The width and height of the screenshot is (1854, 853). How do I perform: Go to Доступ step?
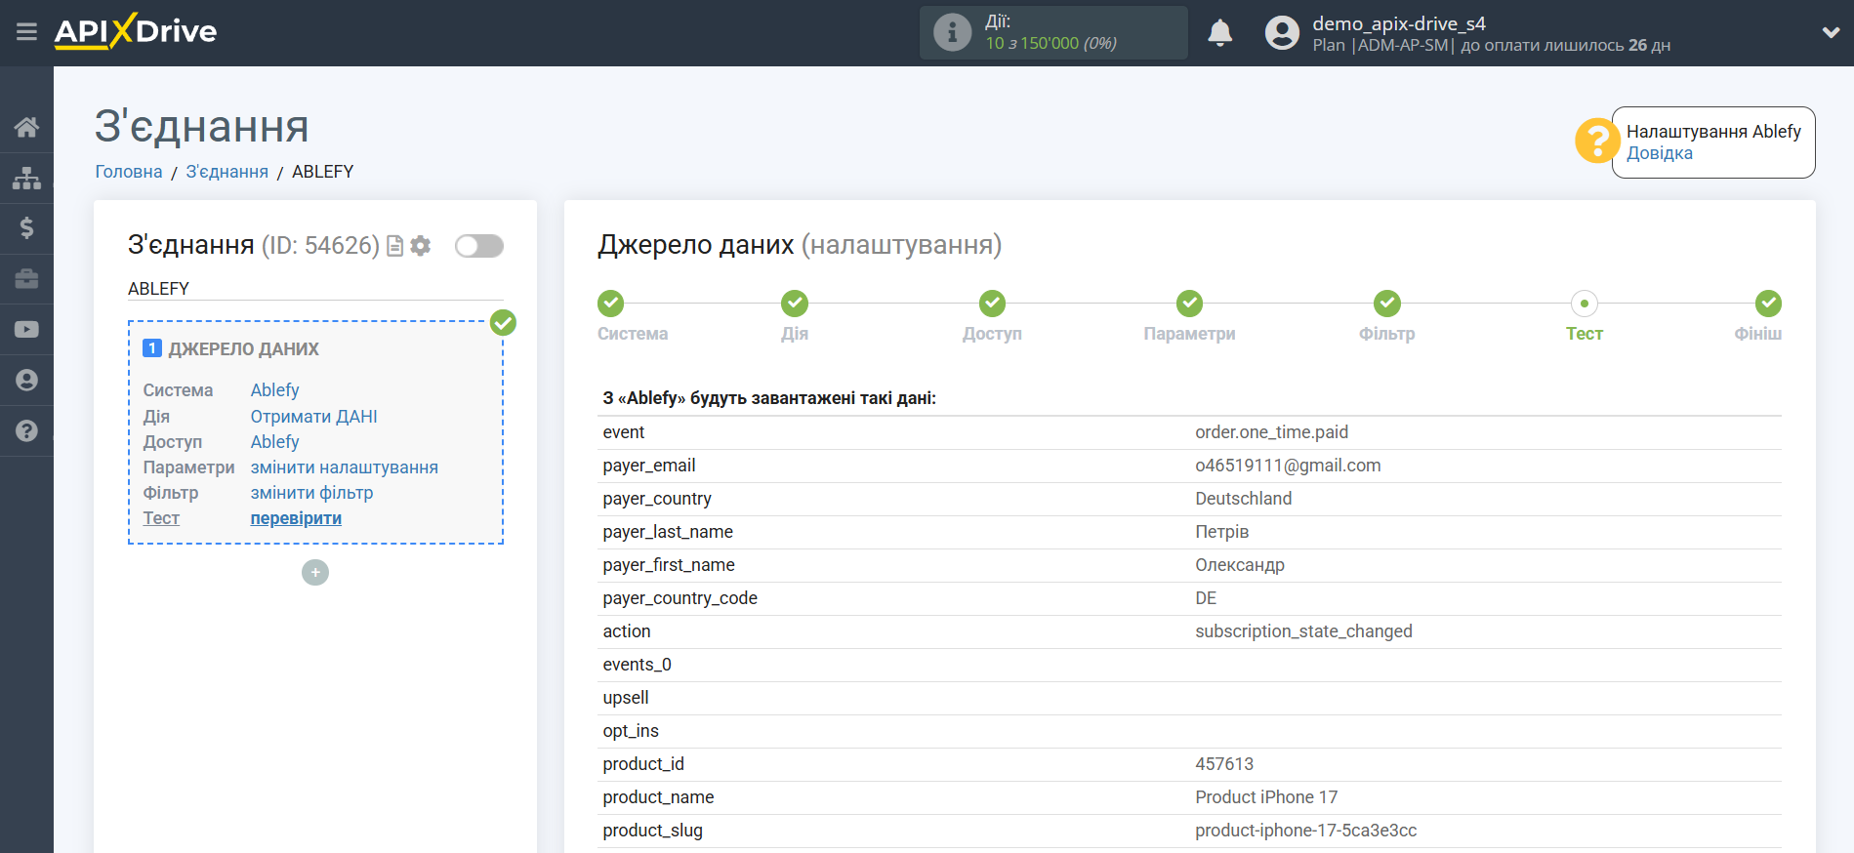pos(993,304)
